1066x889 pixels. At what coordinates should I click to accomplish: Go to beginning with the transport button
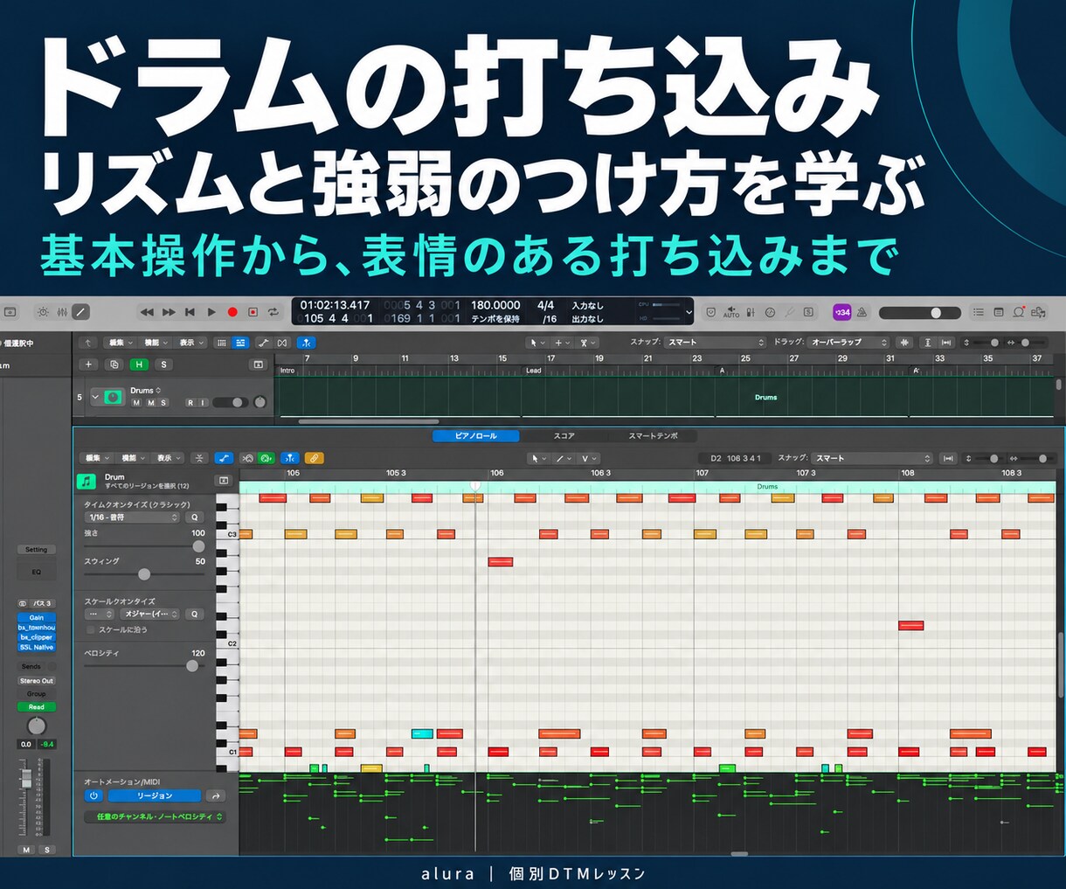point(190,312)
